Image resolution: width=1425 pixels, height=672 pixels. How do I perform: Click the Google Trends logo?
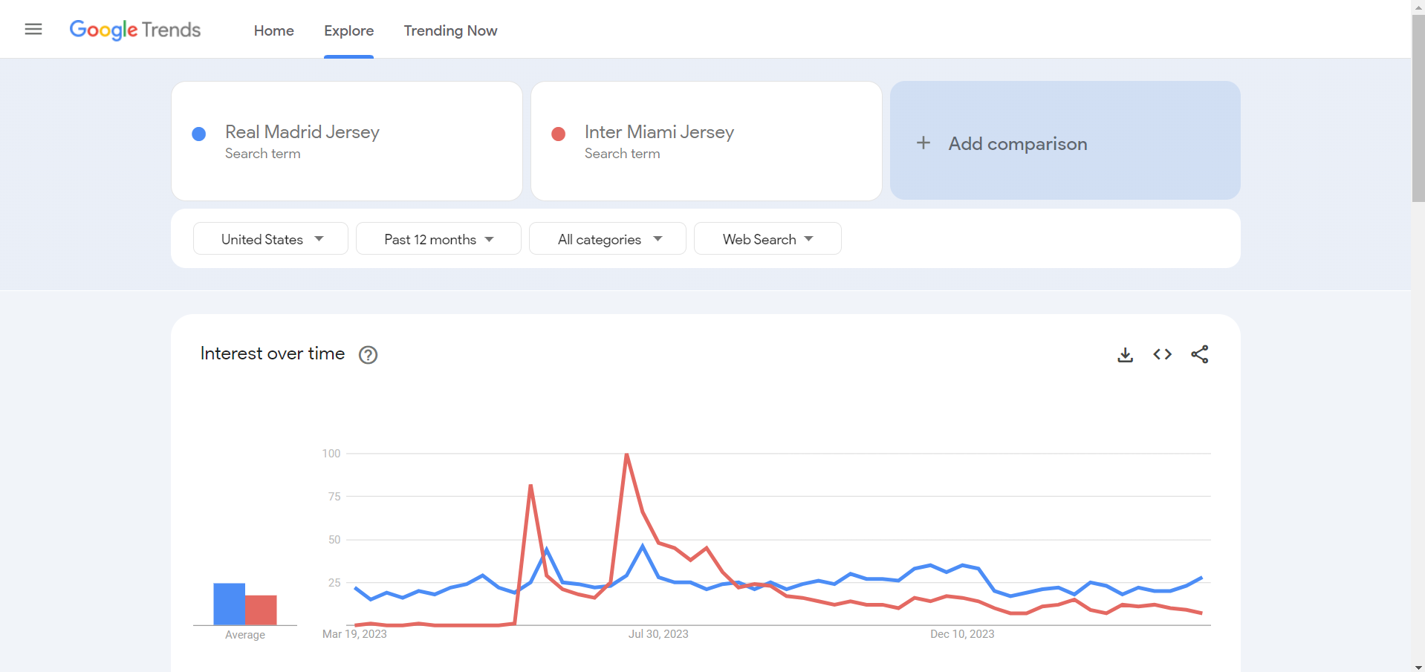135,30
